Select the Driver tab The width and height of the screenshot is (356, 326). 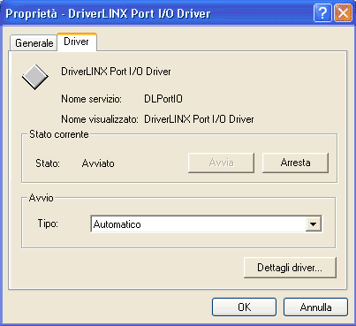point(77,42)
